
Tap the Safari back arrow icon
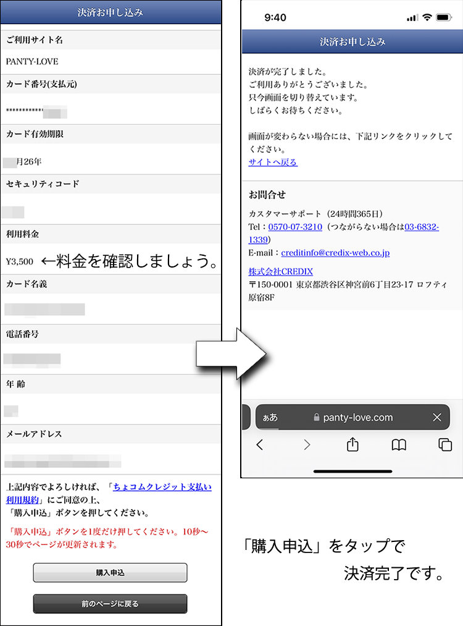(260, 444)
